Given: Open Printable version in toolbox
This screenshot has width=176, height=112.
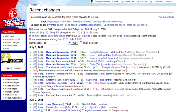Looking at the screenshot, I should click(12, 92).
